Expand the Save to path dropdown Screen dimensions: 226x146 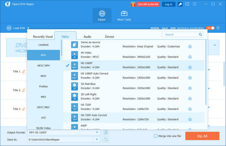click(97, 139)
